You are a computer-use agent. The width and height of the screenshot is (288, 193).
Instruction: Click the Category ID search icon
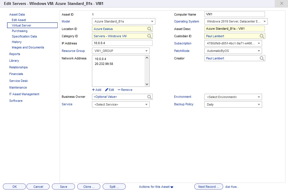[150, 36]
